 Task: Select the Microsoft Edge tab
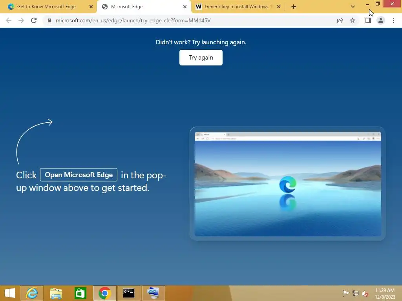pos(144,7)
